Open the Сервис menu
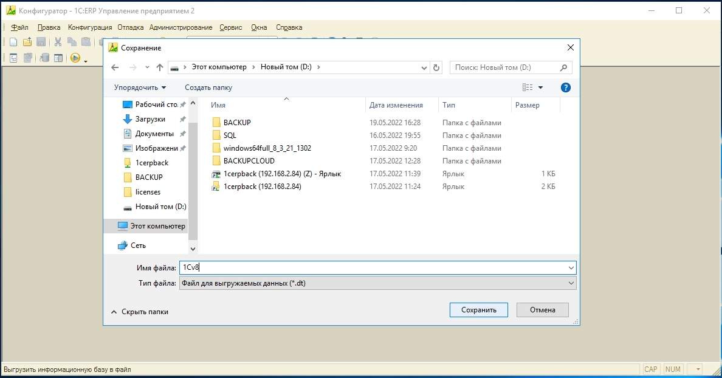 coord(231,27)
